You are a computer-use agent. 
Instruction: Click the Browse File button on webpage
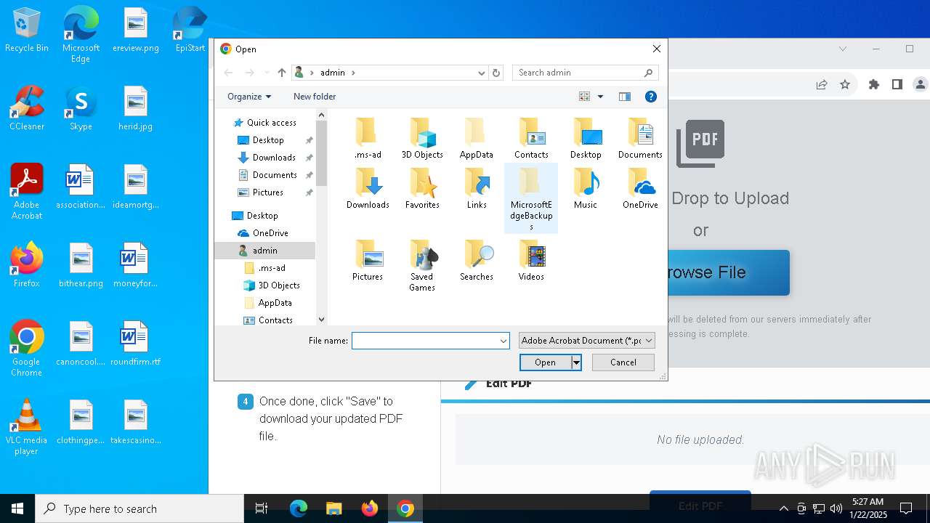(x=727, y=272)
